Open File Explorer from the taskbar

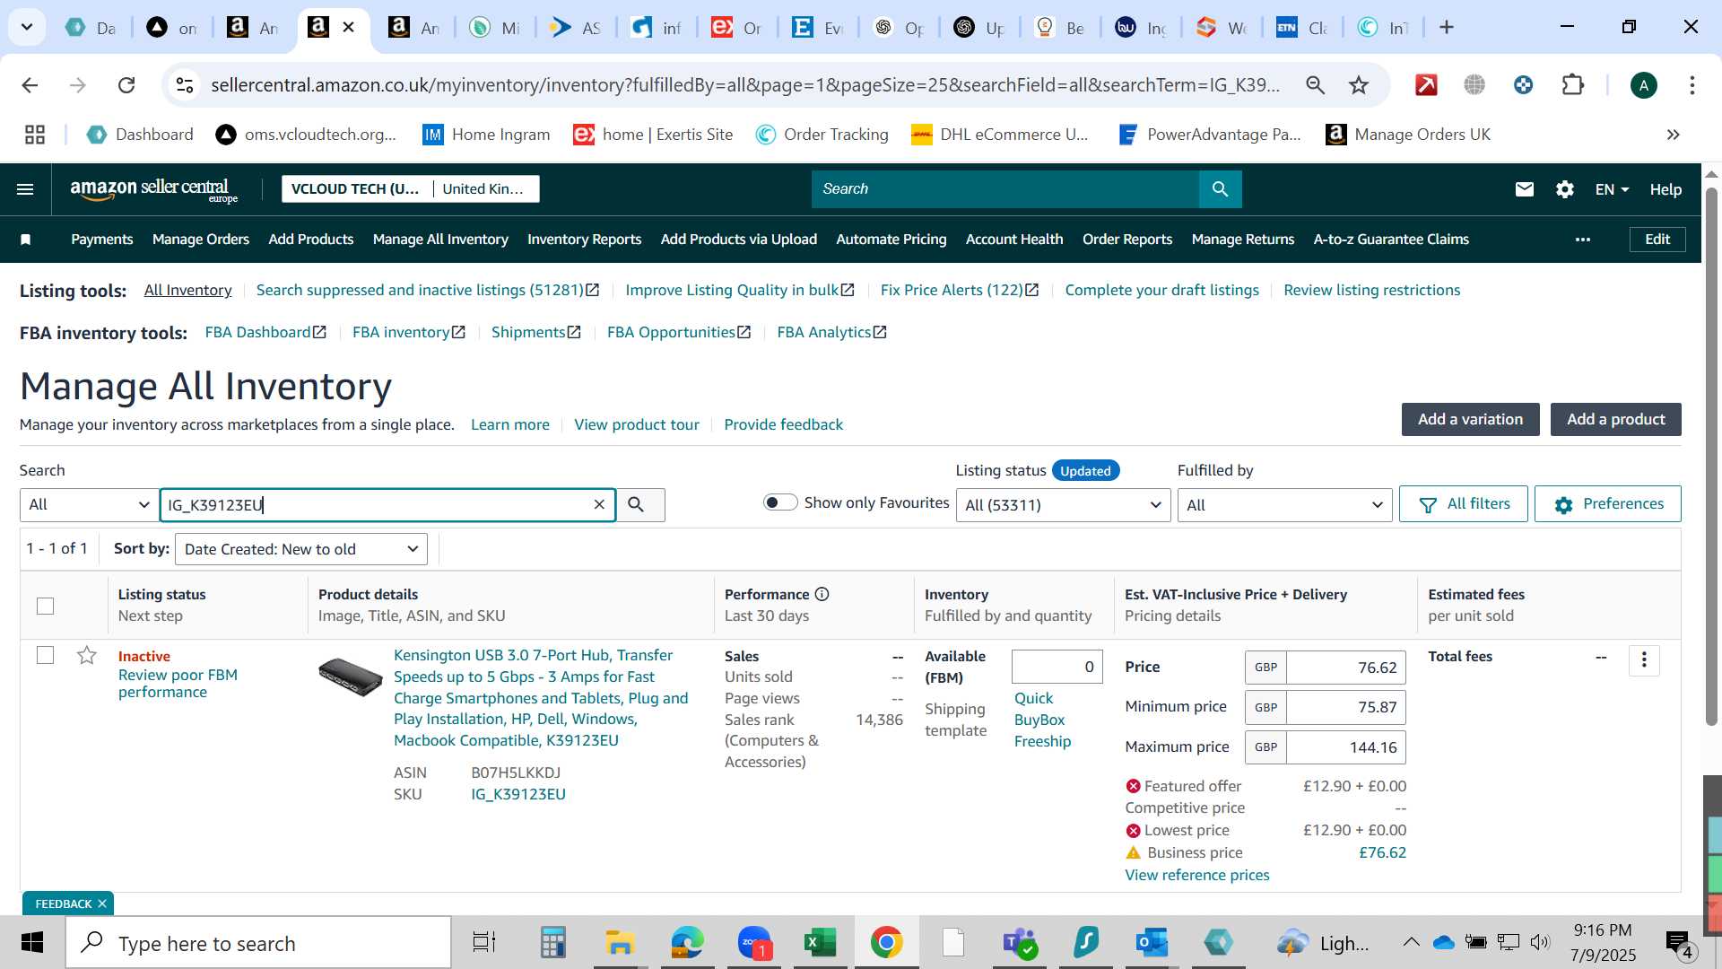tap(620, 943)
